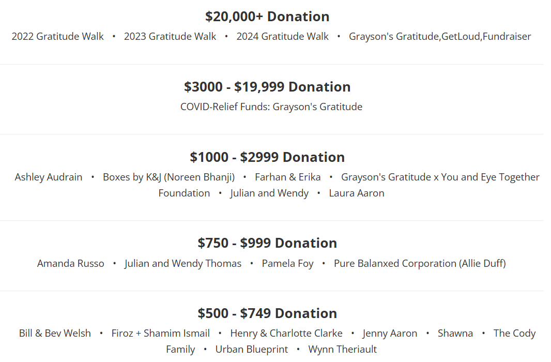Viewport: 551px width, 362px height.
Task: Click donor name Ashley Audrain
Action: click(x=49, y=177)
